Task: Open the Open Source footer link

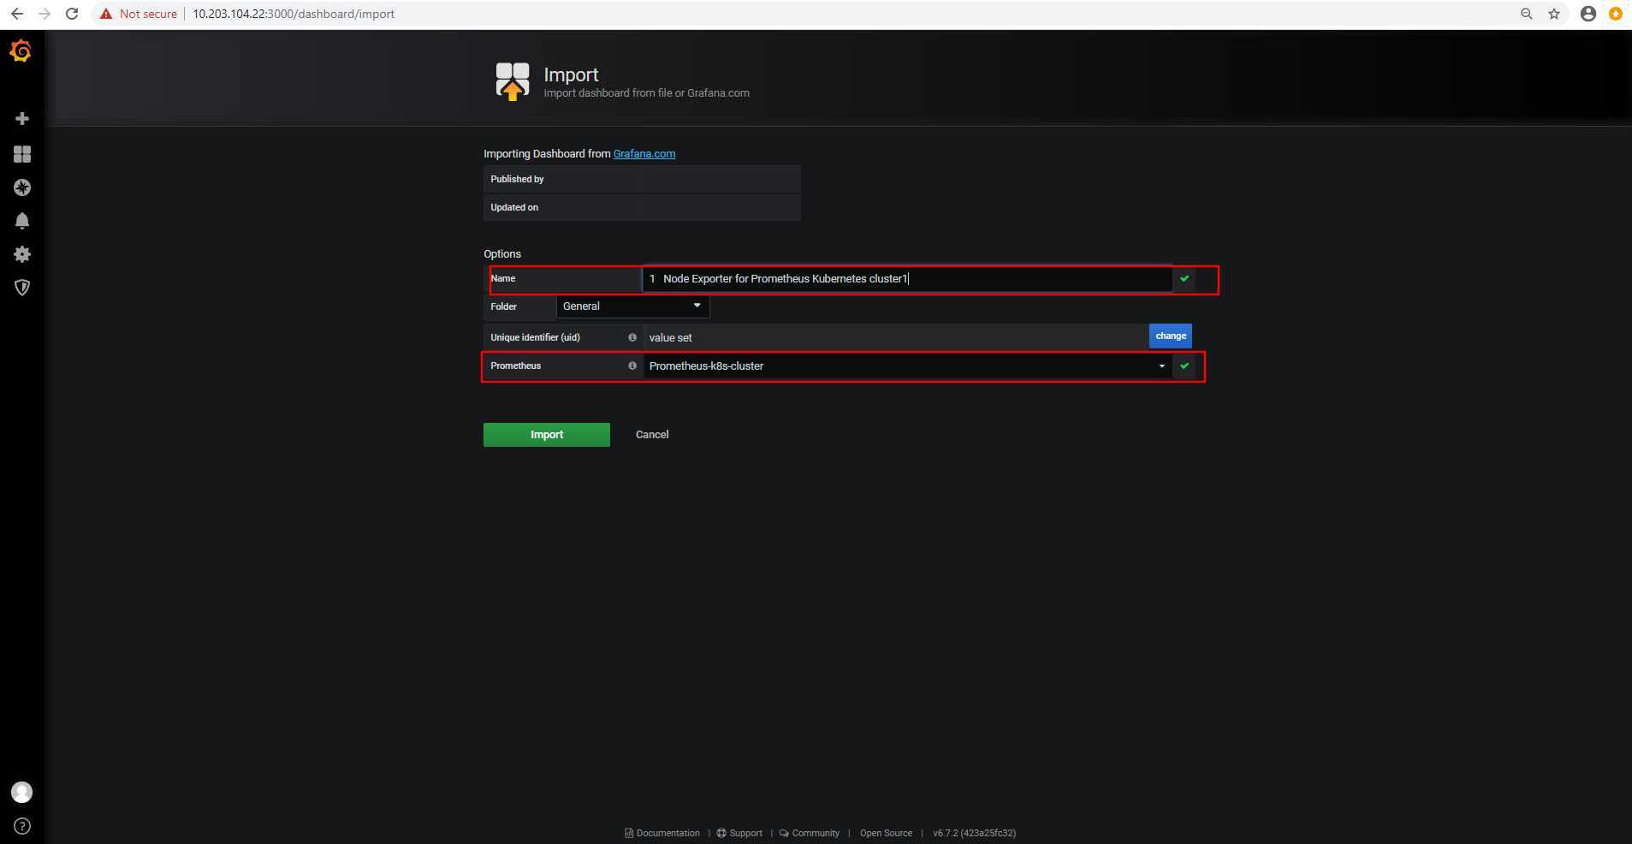Action: point(886,833)
